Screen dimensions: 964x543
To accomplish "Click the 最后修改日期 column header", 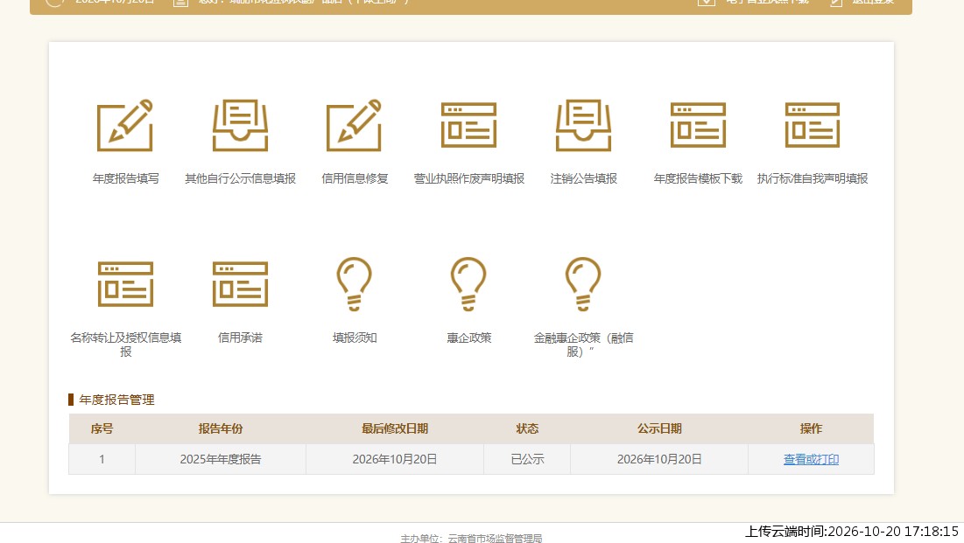I will click(x=395, y=428).
